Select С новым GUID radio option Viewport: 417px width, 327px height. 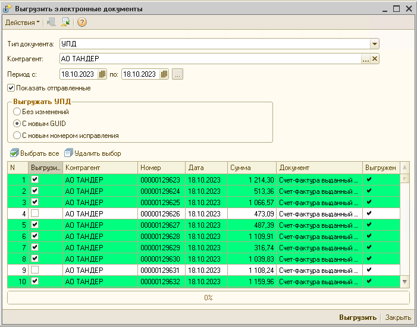(17, 124)
